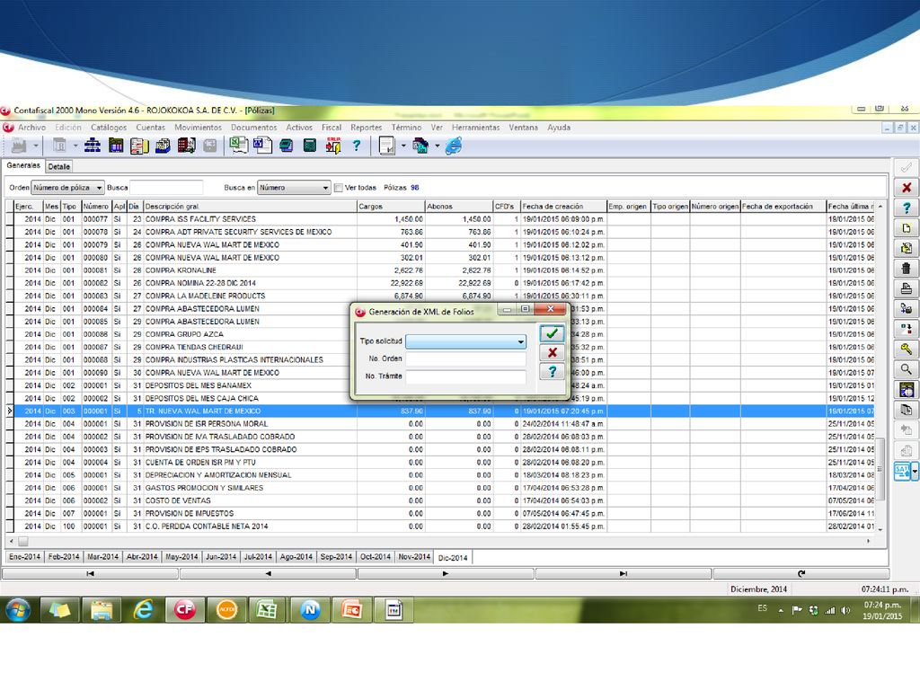Click the refresh navigation button
The image size is (920, 690).
click(801, 574)
